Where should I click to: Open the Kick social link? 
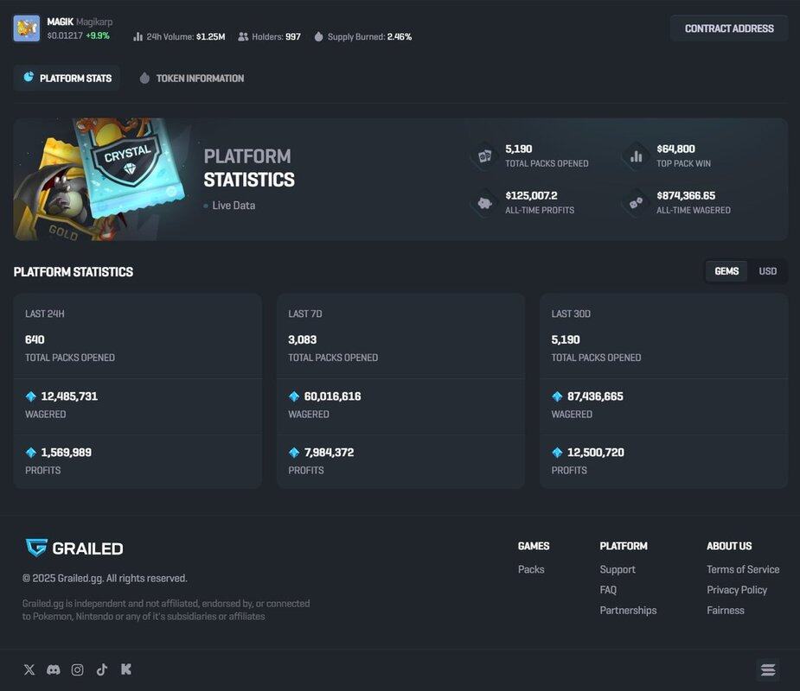126,669
